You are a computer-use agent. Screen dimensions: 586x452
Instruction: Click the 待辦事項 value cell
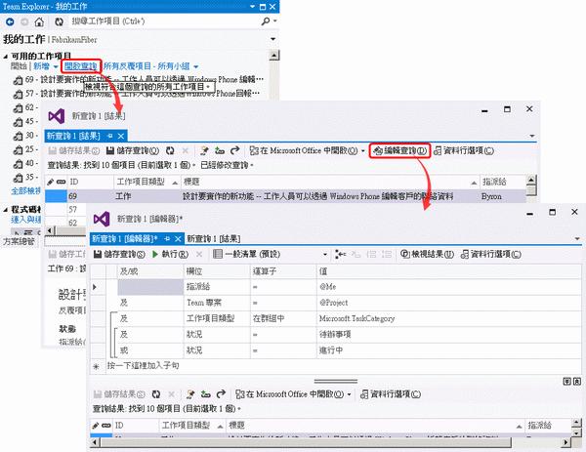[449, 334]
